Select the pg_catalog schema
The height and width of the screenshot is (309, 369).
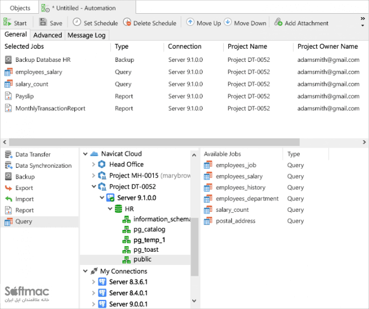pyautogui.click(x=149, y=229)
